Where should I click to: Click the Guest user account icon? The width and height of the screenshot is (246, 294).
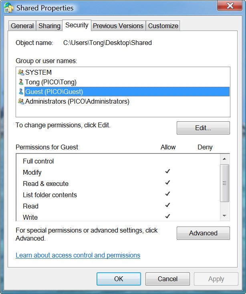click(21, 92)
